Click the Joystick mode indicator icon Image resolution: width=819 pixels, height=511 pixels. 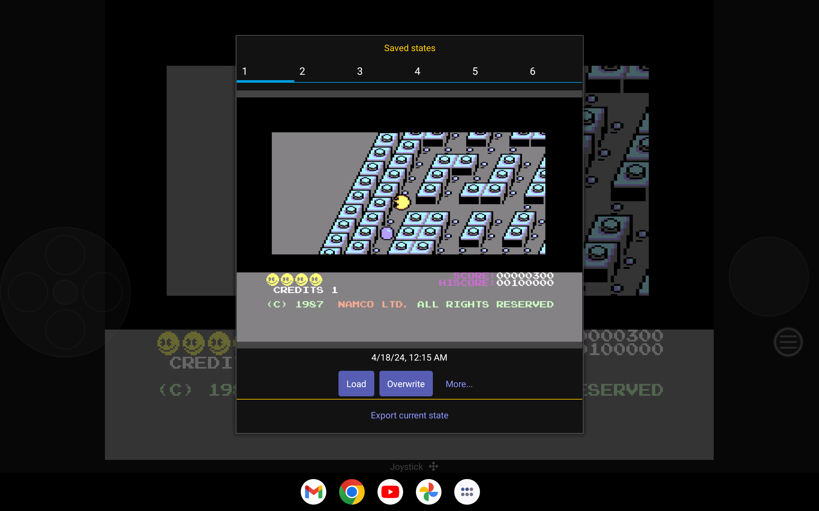point(433,467)
